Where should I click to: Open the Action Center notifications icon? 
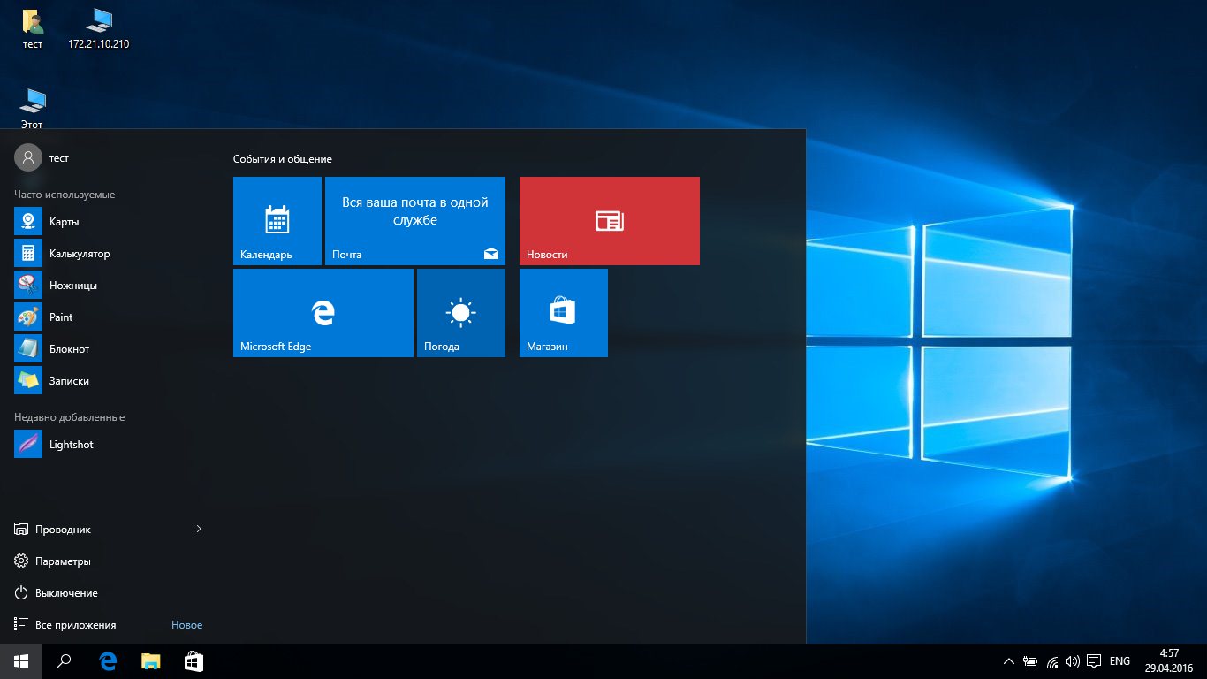[1094, 661]
